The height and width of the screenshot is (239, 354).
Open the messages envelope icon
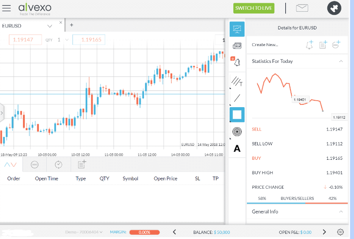click(x=302, y=8)
